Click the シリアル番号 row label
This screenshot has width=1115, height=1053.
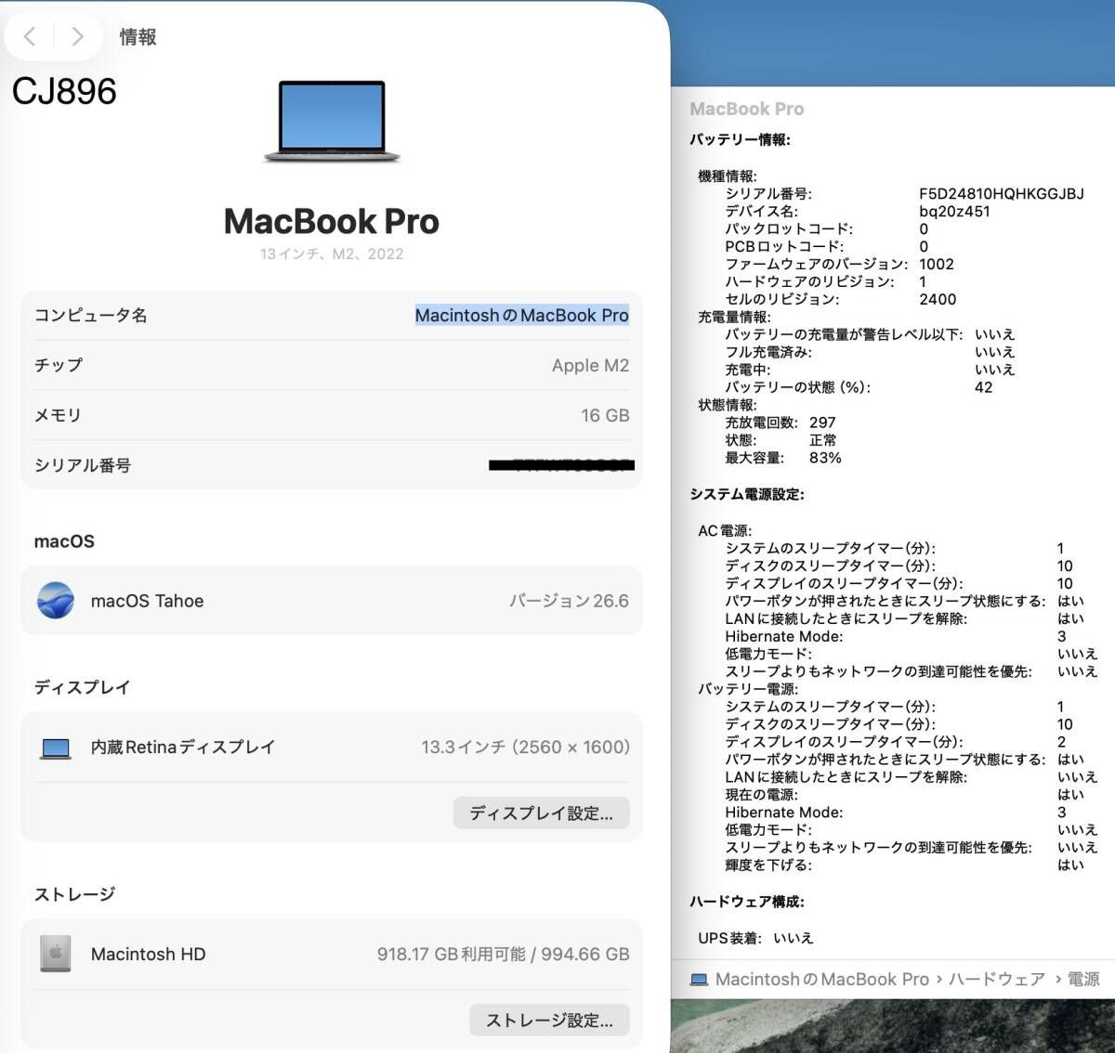coord(83,465)
